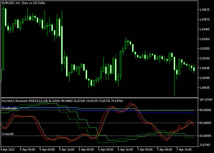The height and width of the screenshot is (153, 214).
Task: Click the '5 Apr 16:00' time axis label
Action: pos(67,150)
